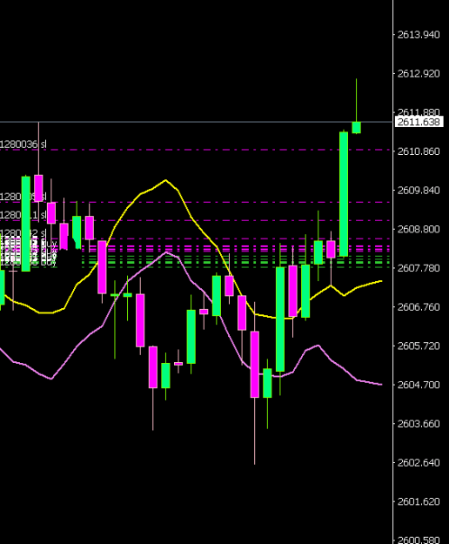
Task: Select the yellow moving average line
Action: click(x=191, y=217)
